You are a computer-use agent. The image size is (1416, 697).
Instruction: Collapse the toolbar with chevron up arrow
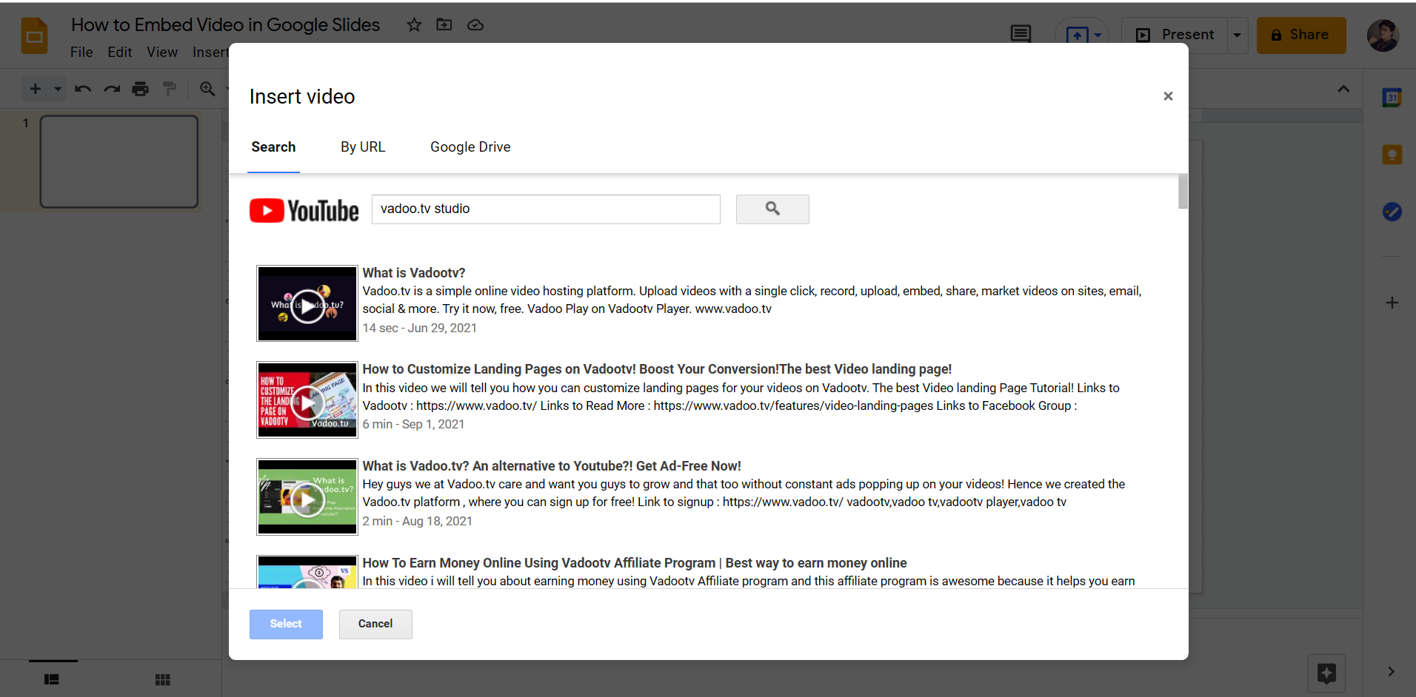point(1343,89)
